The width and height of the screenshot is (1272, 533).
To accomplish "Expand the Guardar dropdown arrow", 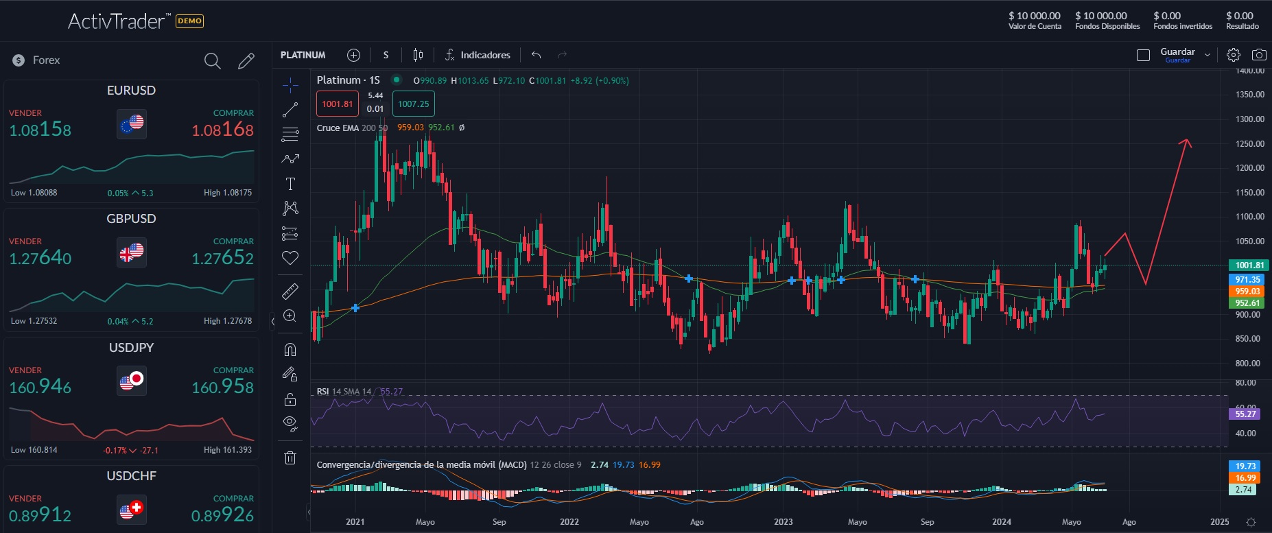I will click(1208, 55).
